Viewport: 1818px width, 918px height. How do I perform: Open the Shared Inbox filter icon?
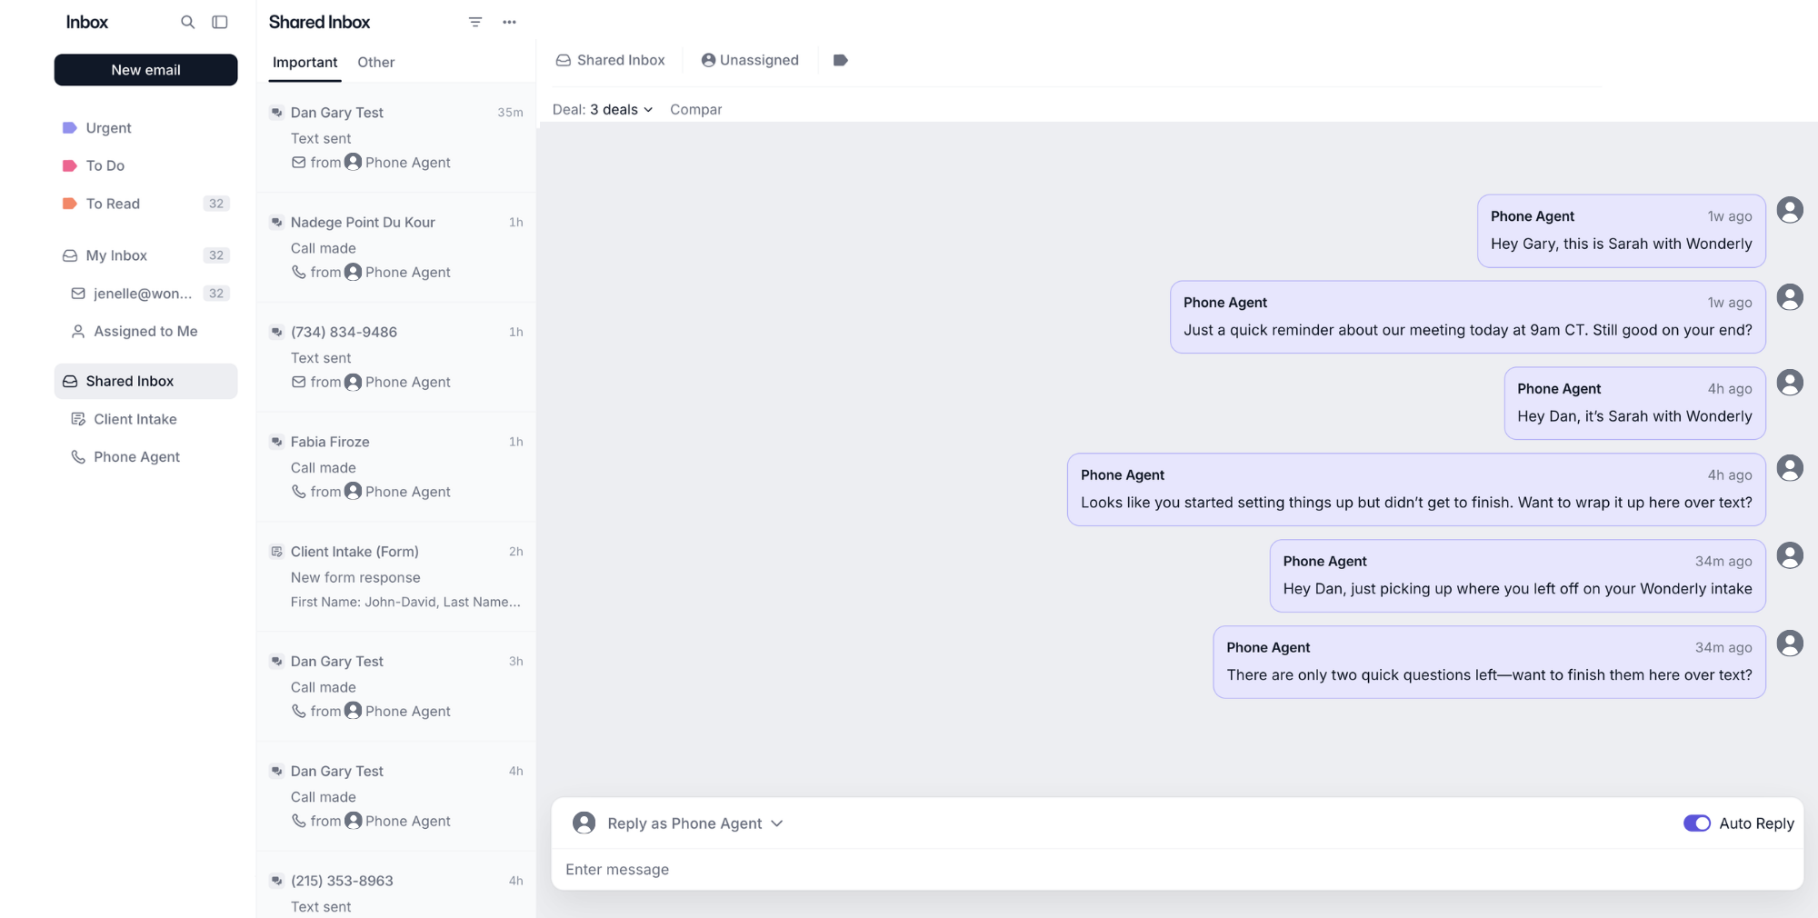(x=475, y=22)
